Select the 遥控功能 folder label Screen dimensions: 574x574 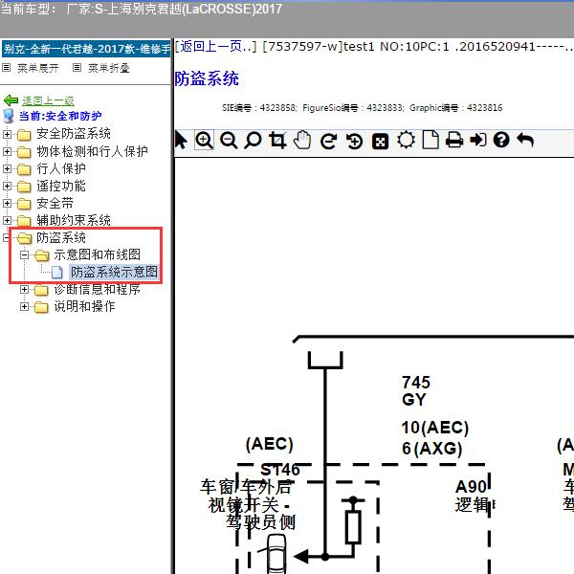[x=61, y=186]
